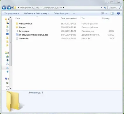Click the Файл "TXT" type cell
Screen dimensions: 124x114
tap(87, 38)
